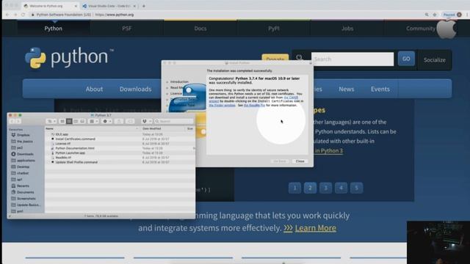This screenshot has width=470, height=264.
Task: Open the Certifi project link in installer text
Action: pyautogui.click(x=291, y=98)
